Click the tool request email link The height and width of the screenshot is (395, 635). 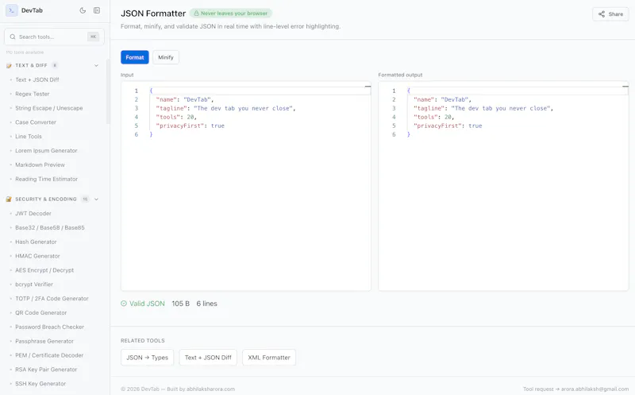(595, 389)
